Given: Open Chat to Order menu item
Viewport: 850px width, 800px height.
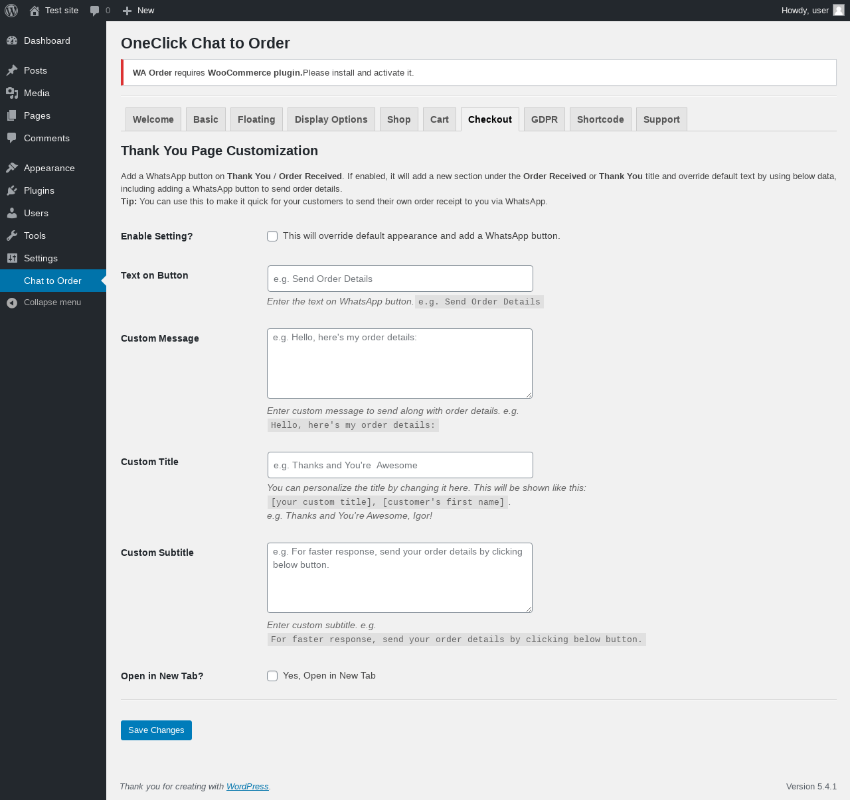Looking at the screenshot, I should click(53, 281).
